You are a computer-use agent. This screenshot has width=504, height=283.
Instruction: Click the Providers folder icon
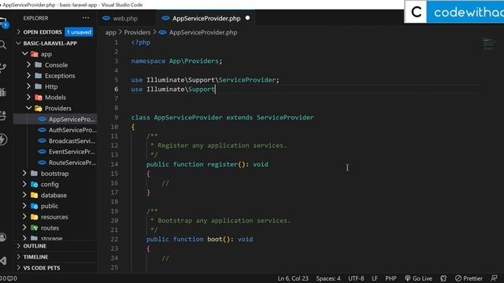(39, 108)
